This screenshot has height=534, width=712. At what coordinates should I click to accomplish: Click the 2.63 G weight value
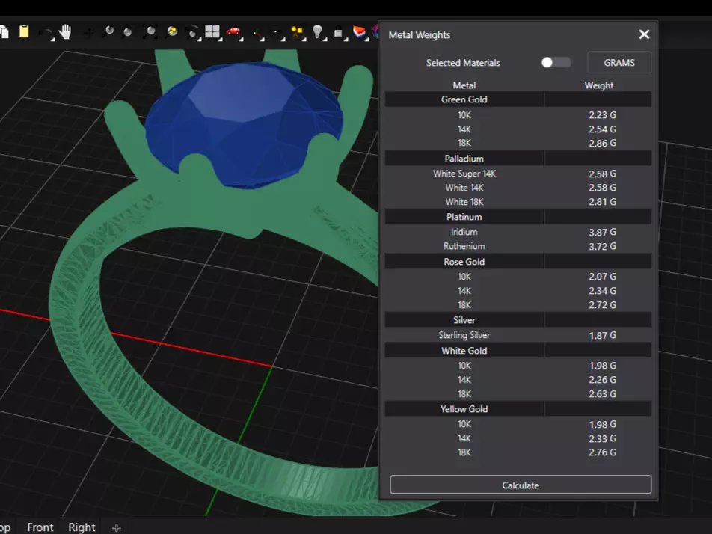click(x=602, y=394)
